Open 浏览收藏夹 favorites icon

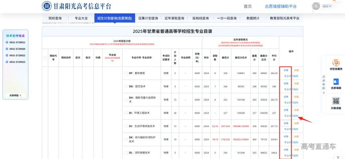(336, 63)
